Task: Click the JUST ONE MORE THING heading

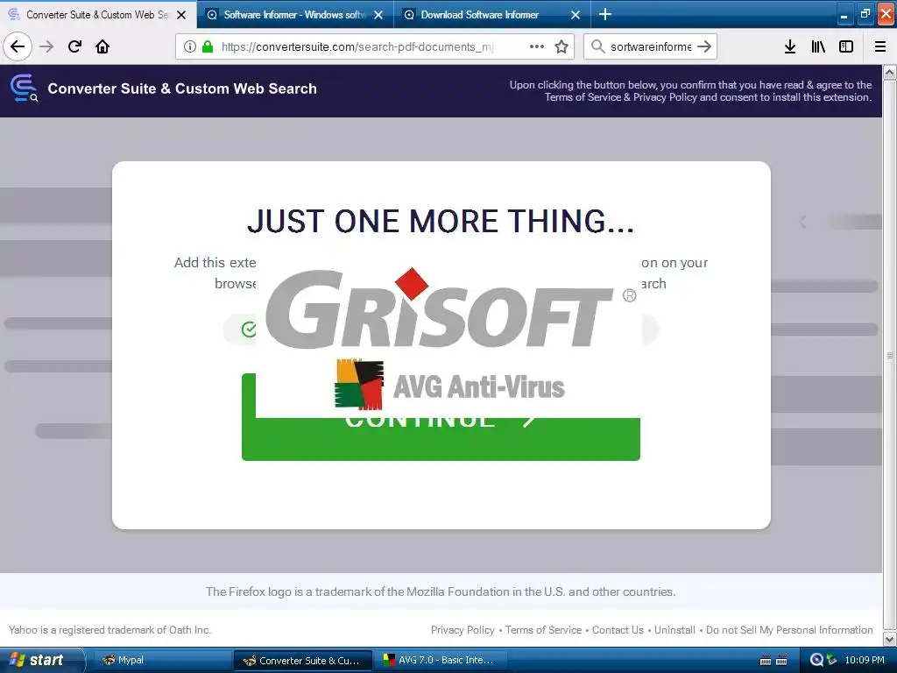Action: click(441, 221)
